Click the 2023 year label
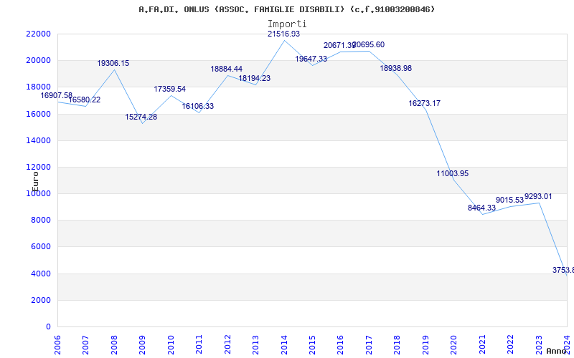Image resolution: width=574 pixels, height=358 pixels. (539, 344)
